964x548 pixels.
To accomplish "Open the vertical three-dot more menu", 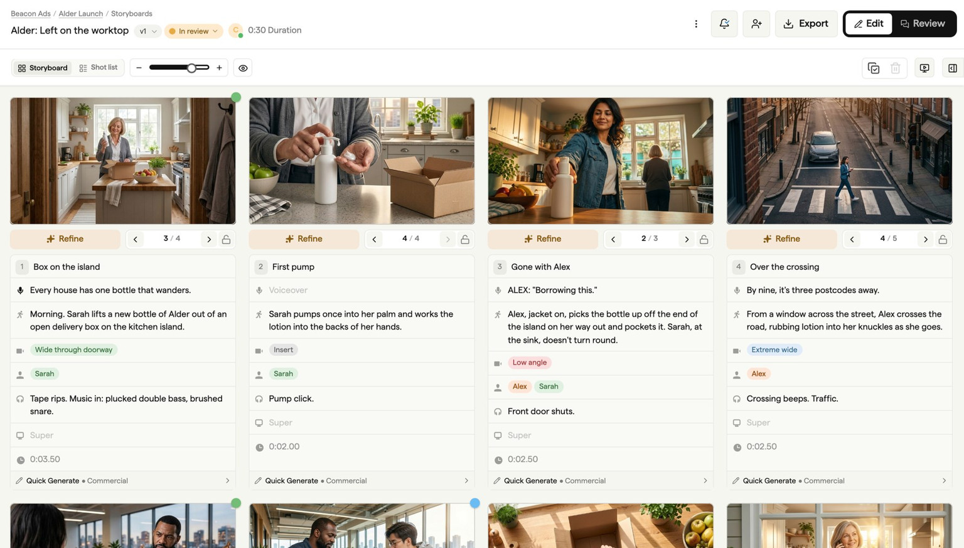I will 696,24.
